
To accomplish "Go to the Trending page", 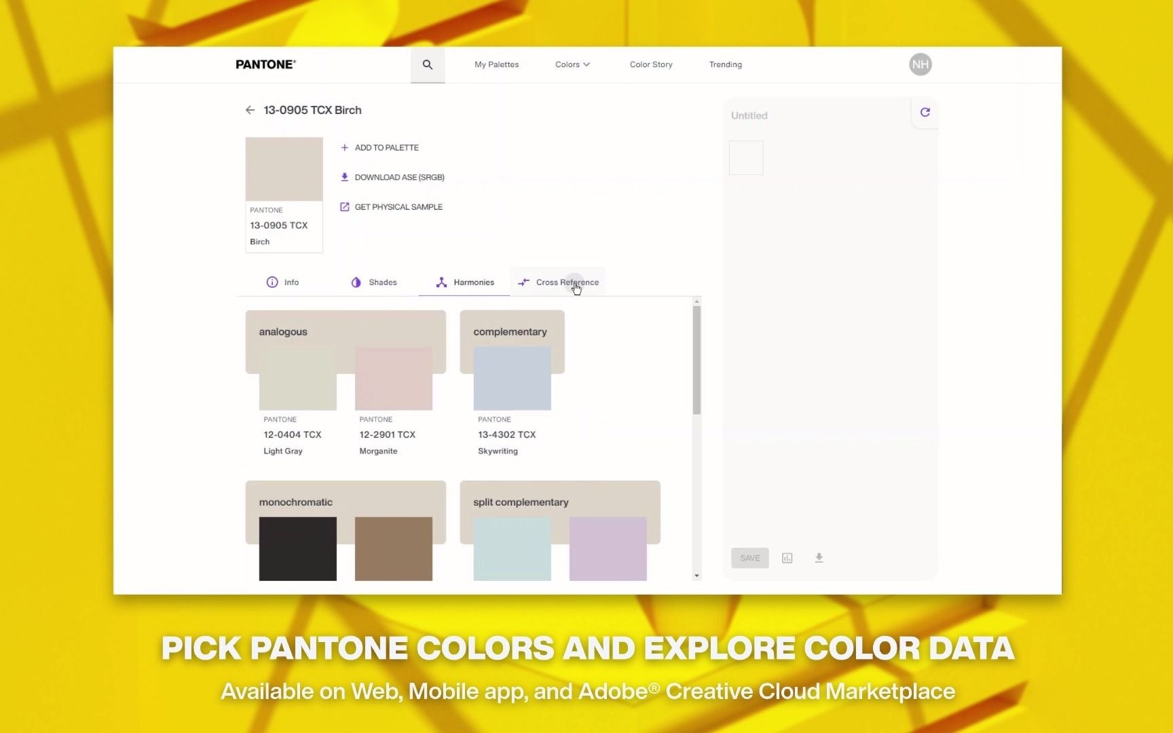I will pyautogui.click(x=725, y=64).
